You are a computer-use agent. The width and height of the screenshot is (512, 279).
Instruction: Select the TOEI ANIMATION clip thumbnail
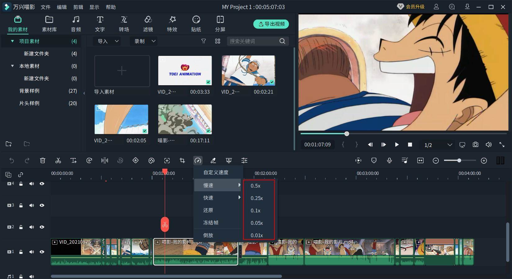coord(185,70)
